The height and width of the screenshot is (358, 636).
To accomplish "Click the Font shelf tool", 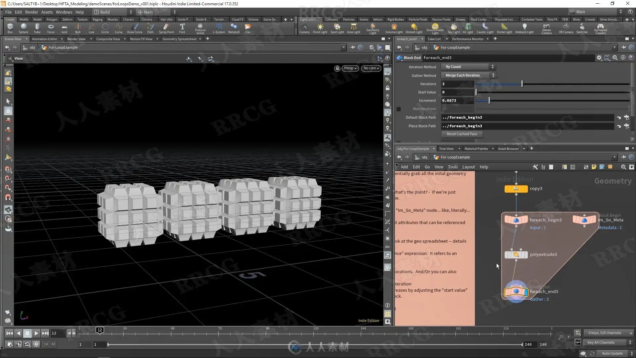I will coord(182,28).
